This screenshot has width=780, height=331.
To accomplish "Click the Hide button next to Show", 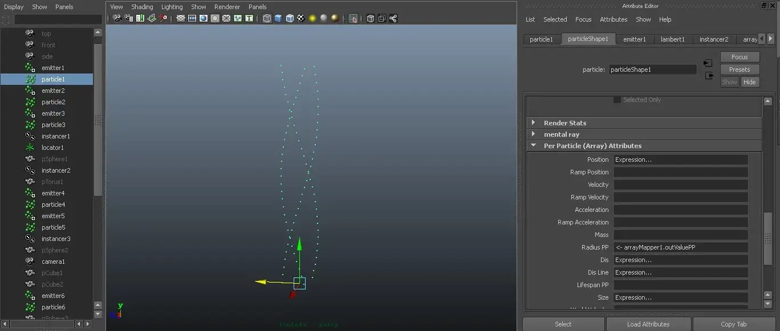I will (x=749, y=82).
